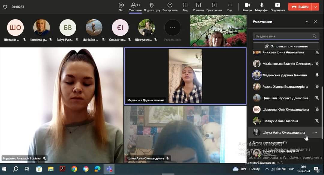This screenshot has width=324, height=175.
Task: Open the Реагировать reactions menu
Action: pos(170,7)
